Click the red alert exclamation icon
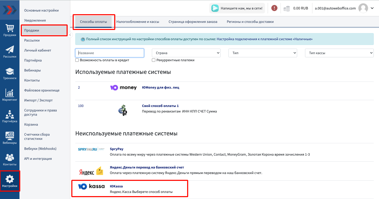Screen dimensions: 379x199 [274, 8]
